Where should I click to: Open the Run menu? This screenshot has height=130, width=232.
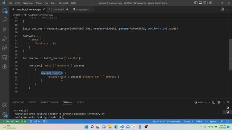pyautogui.click(x=53, y=3)
